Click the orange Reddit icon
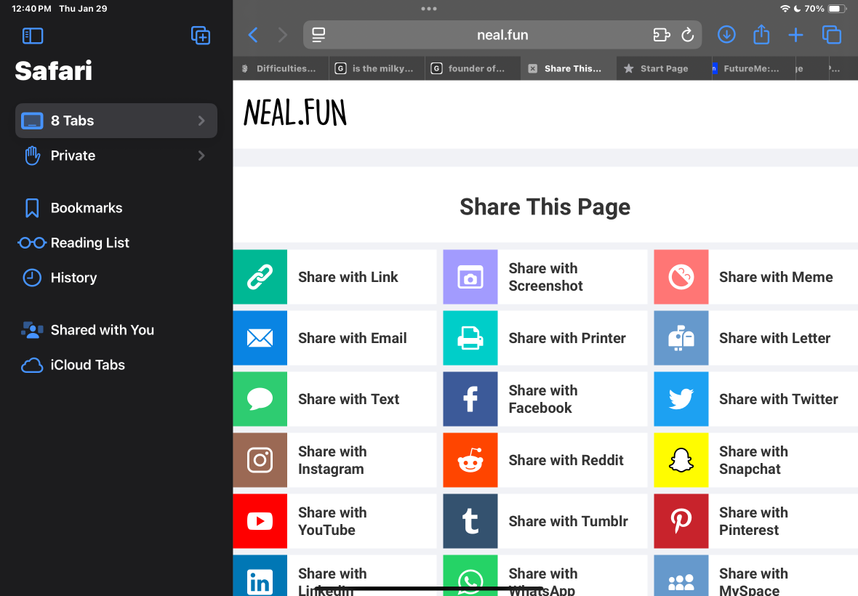 click(470, 460)
